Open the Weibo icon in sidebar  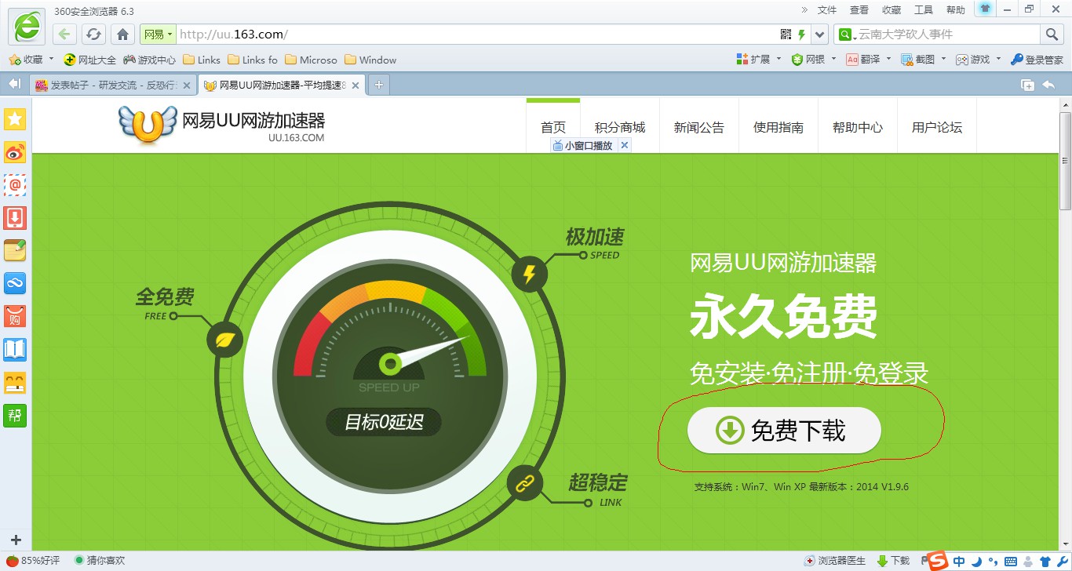coord(15,152)
